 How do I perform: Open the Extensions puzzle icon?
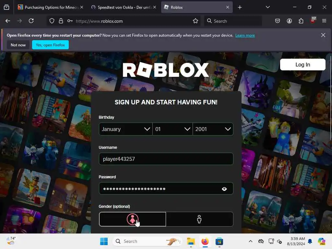(x=301, y=21)
